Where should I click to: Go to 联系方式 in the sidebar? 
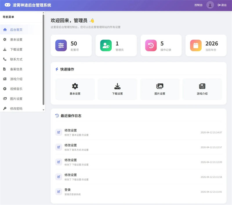pyautogui.click(x=16, y=59)
